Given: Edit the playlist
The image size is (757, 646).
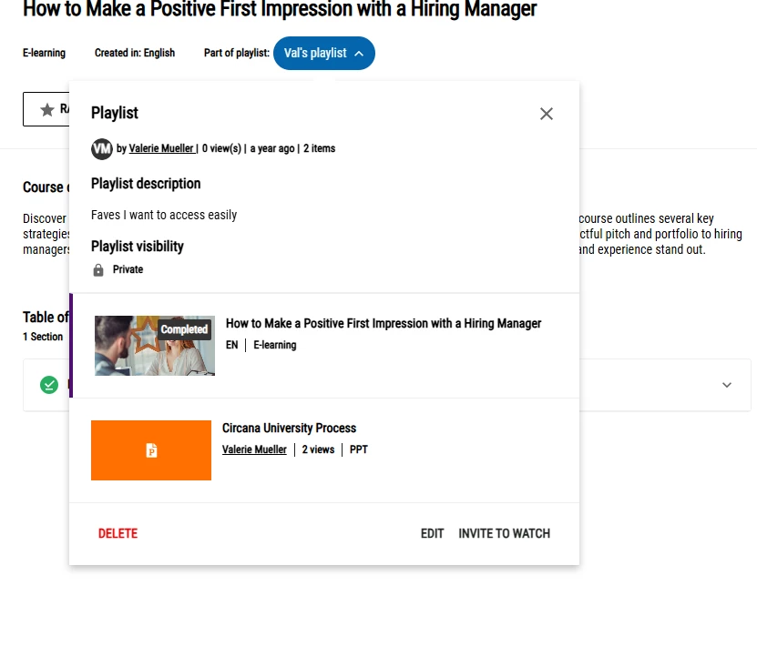Looking at the screenshot, I should tap(432, 533).
